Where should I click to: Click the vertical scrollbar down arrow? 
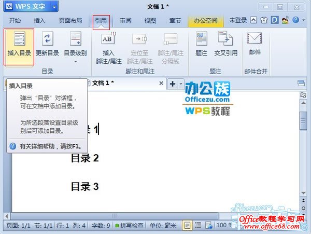pos(303,193)
